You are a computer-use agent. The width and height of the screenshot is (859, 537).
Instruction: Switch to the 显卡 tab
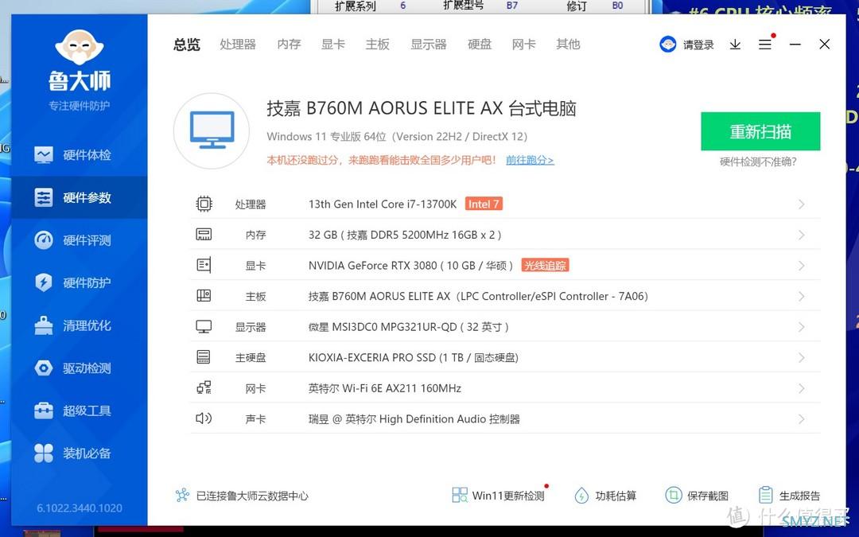click(x=333, y=45)
